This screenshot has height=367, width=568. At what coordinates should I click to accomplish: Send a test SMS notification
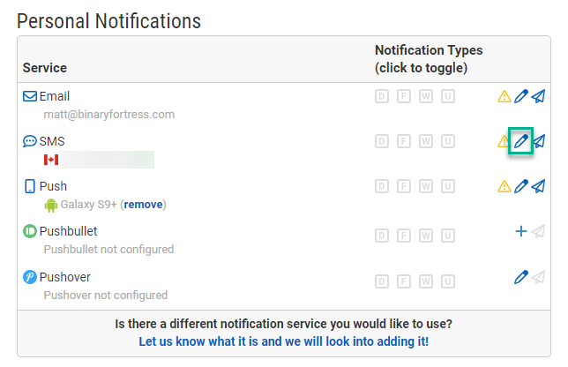point(540,141)
